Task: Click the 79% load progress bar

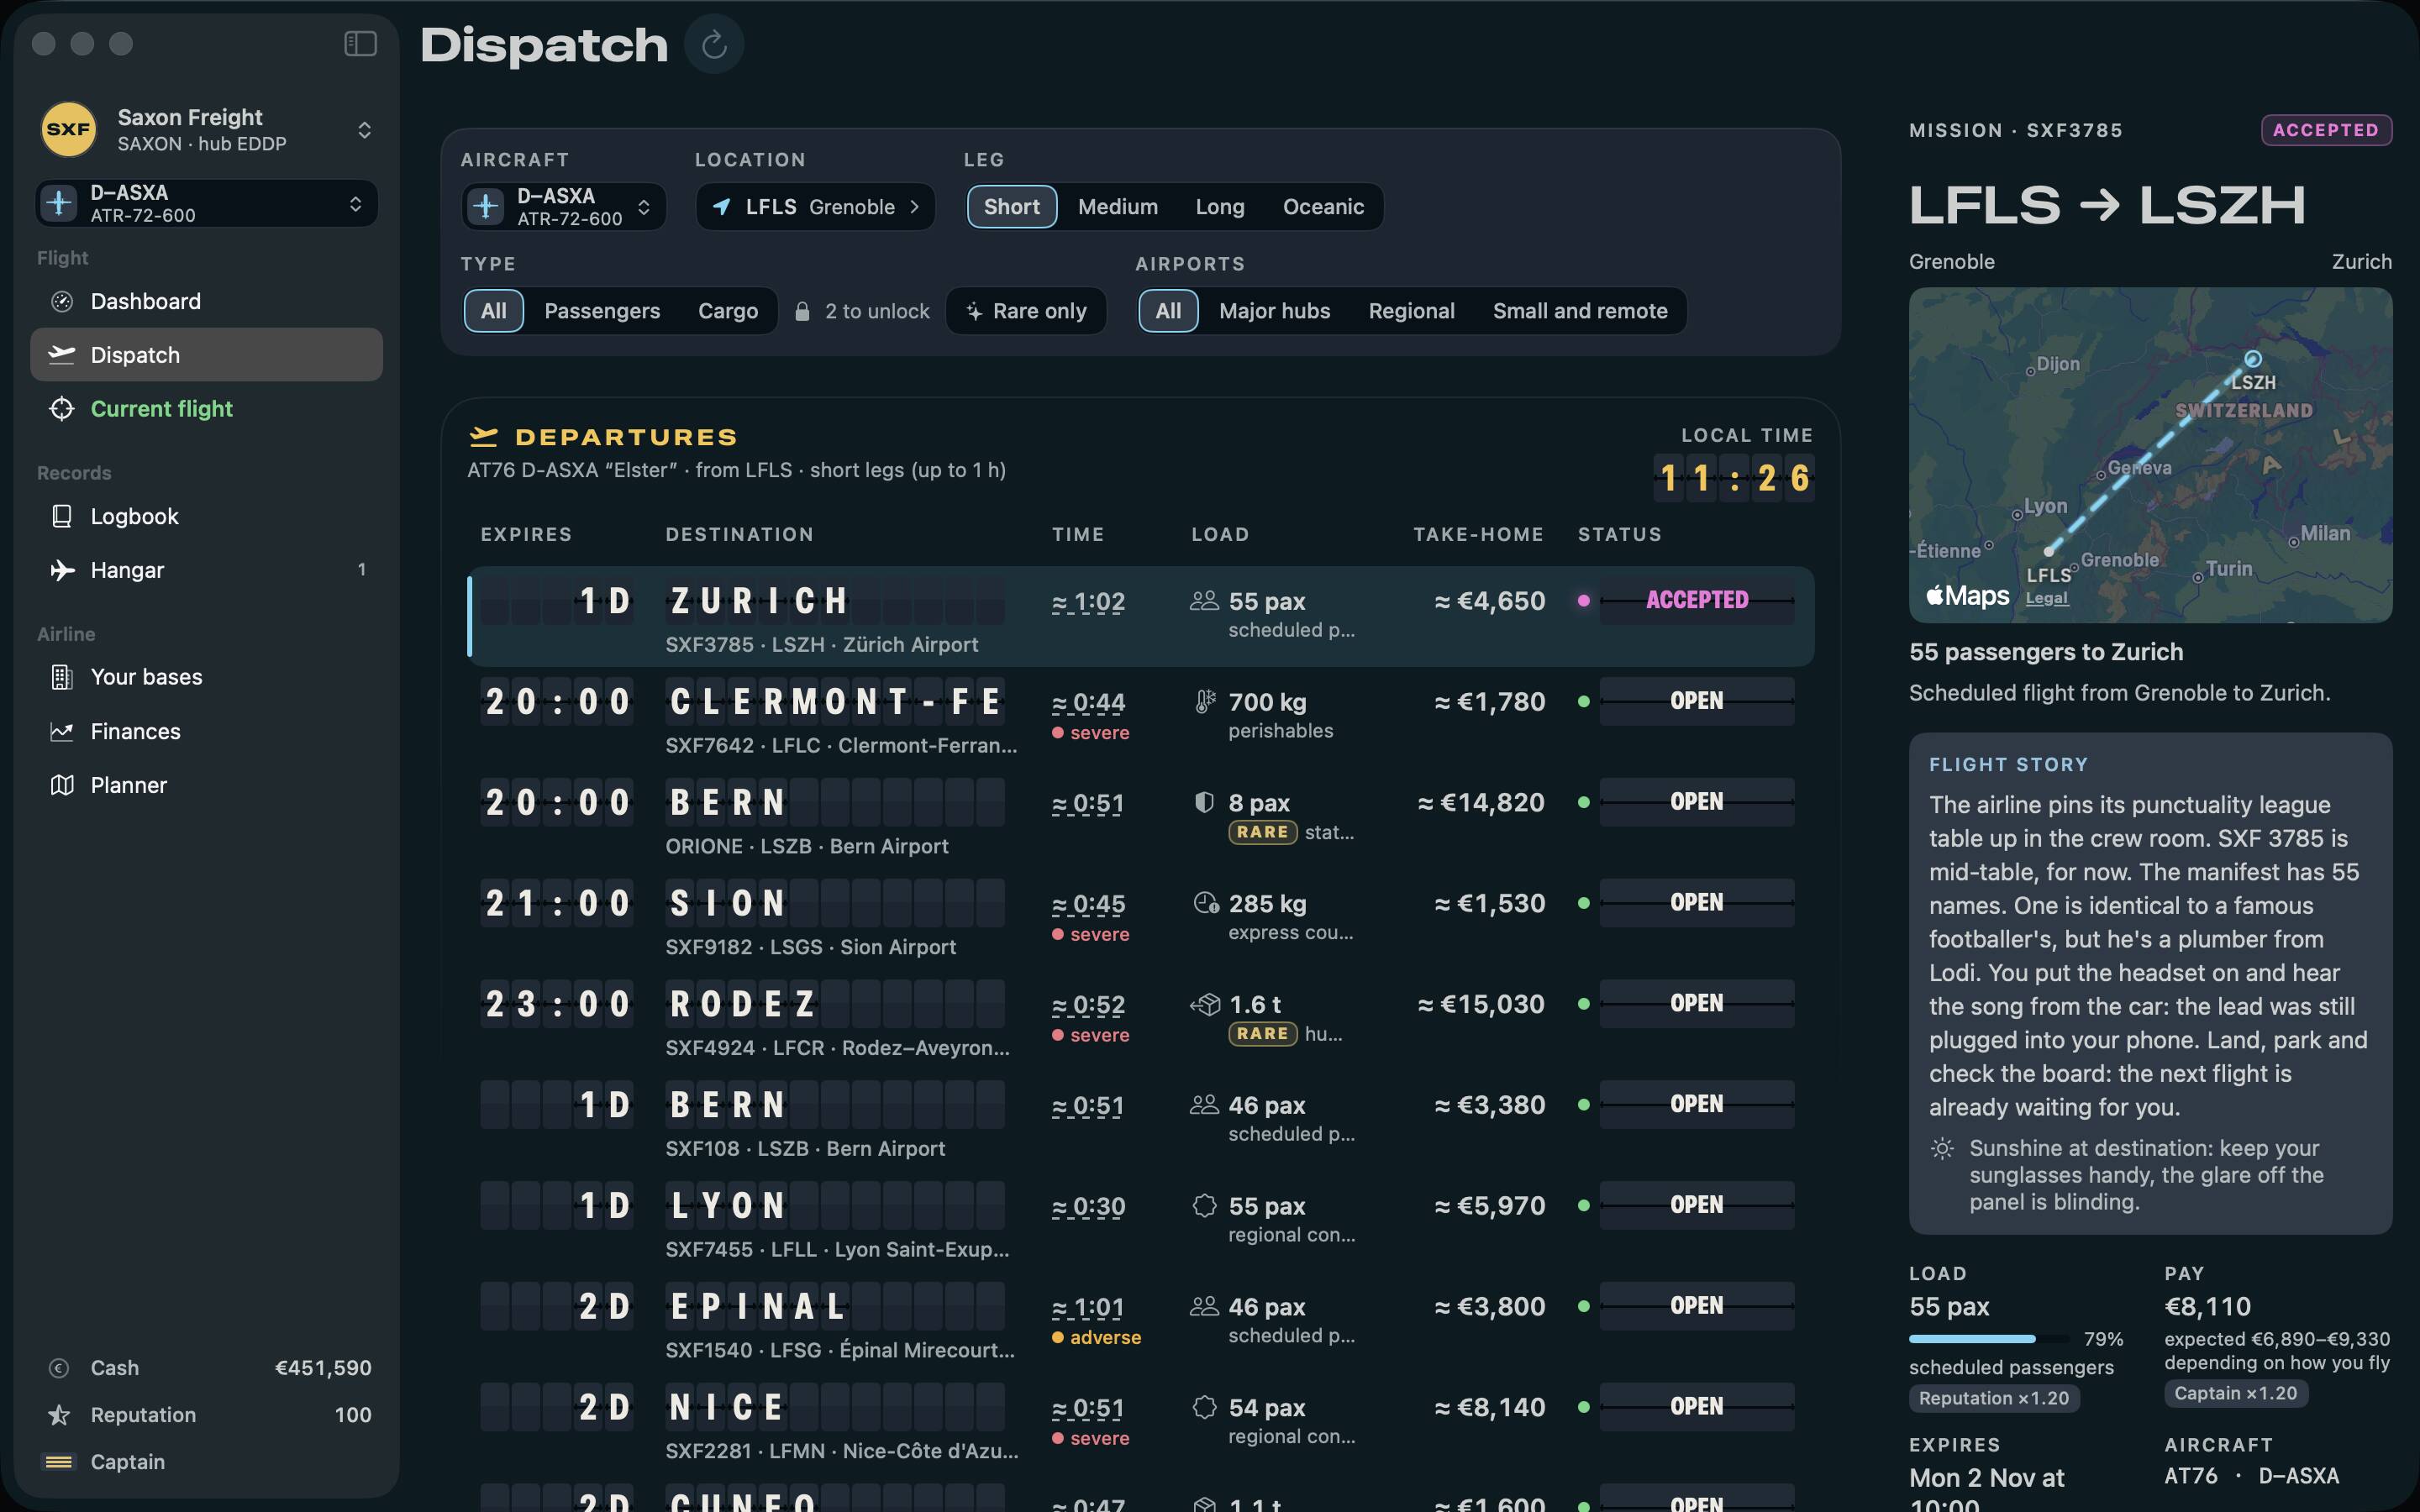Action: tap(1988, 1339)
